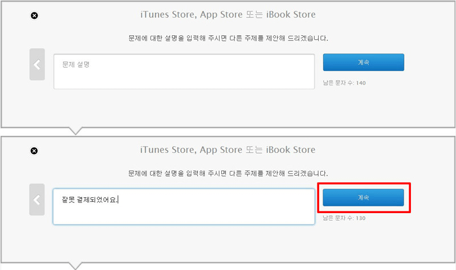Focus the empty 문제 설명 text box
456x270 pixels.
tap(184, 72)
